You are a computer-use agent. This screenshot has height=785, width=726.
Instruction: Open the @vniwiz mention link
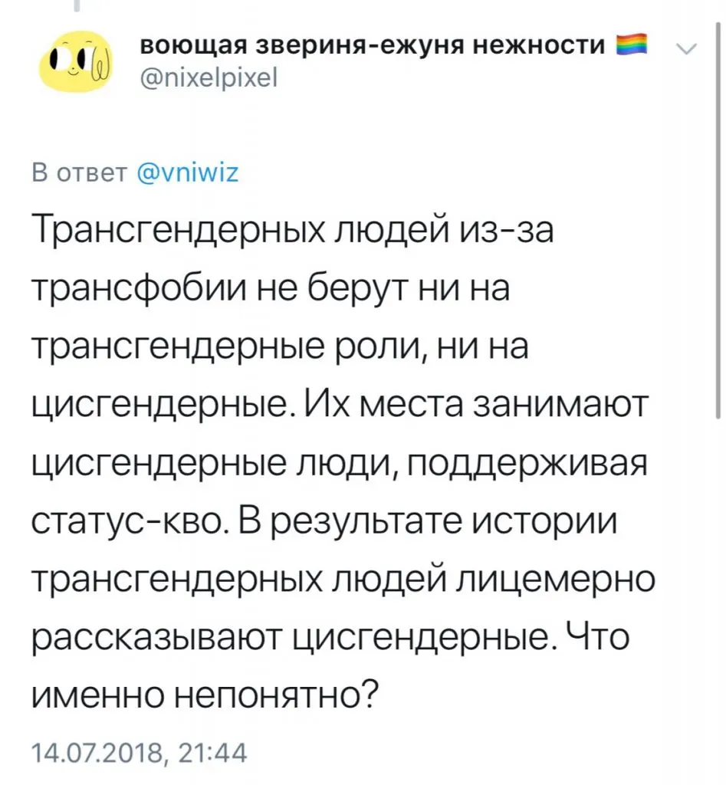point(187,174)
